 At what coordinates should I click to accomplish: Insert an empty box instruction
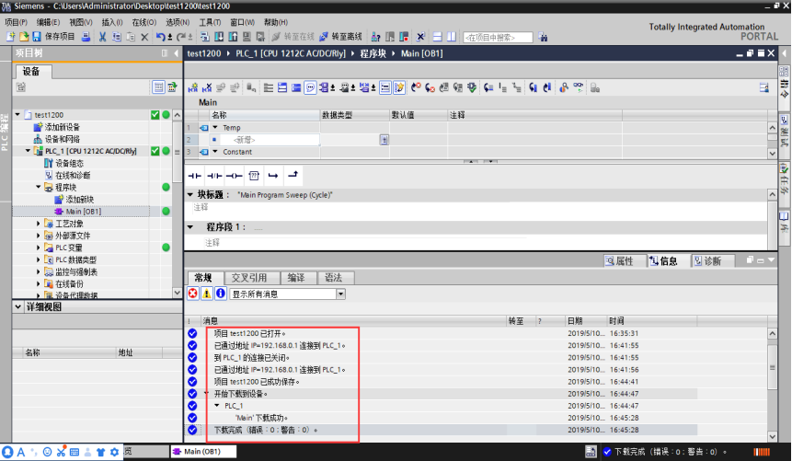tap(254, 176)
